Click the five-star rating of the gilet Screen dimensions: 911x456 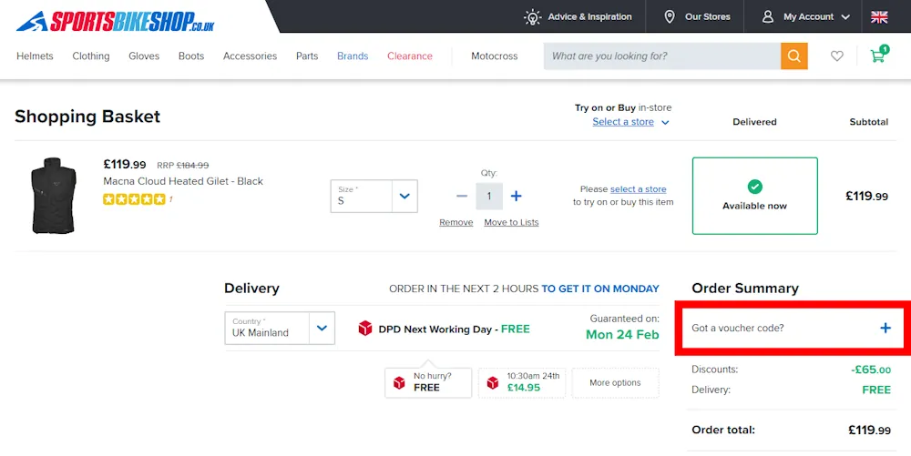pyautogui.click(x=134, y=199)
